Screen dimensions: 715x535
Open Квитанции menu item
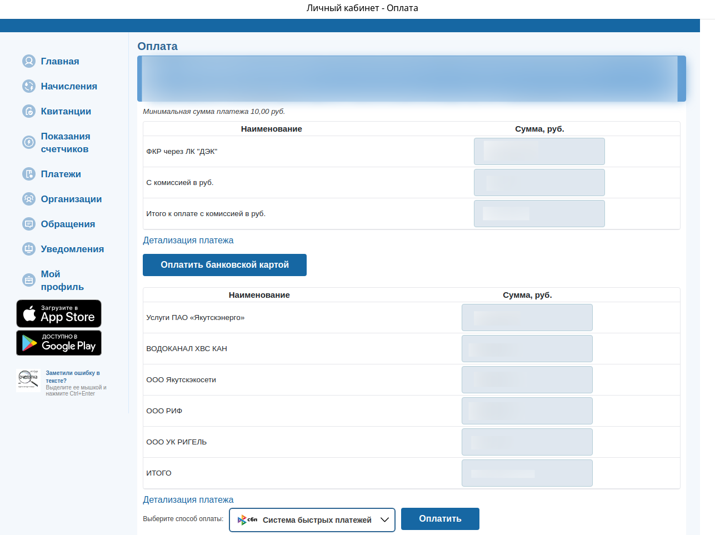[x=66, y=111]
